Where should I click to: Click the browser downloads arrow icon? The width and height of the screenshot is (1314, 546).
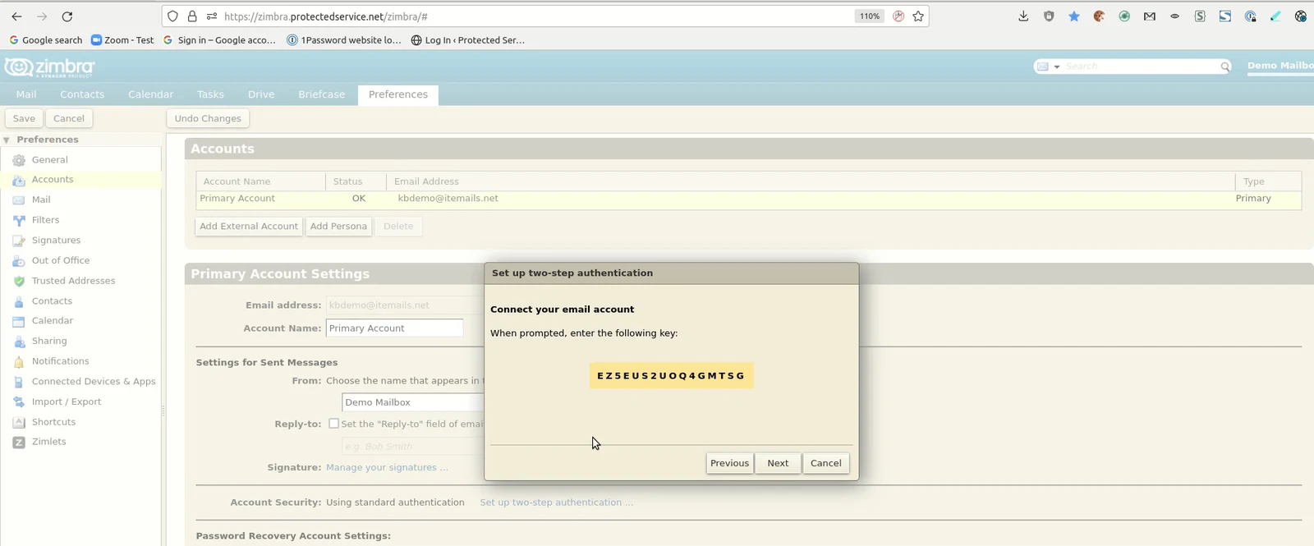(1023, 16)
